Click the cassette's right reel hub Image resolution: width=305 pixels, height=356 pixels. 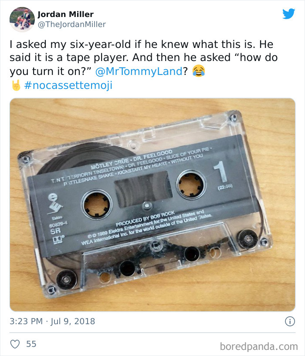coord(190,185)
